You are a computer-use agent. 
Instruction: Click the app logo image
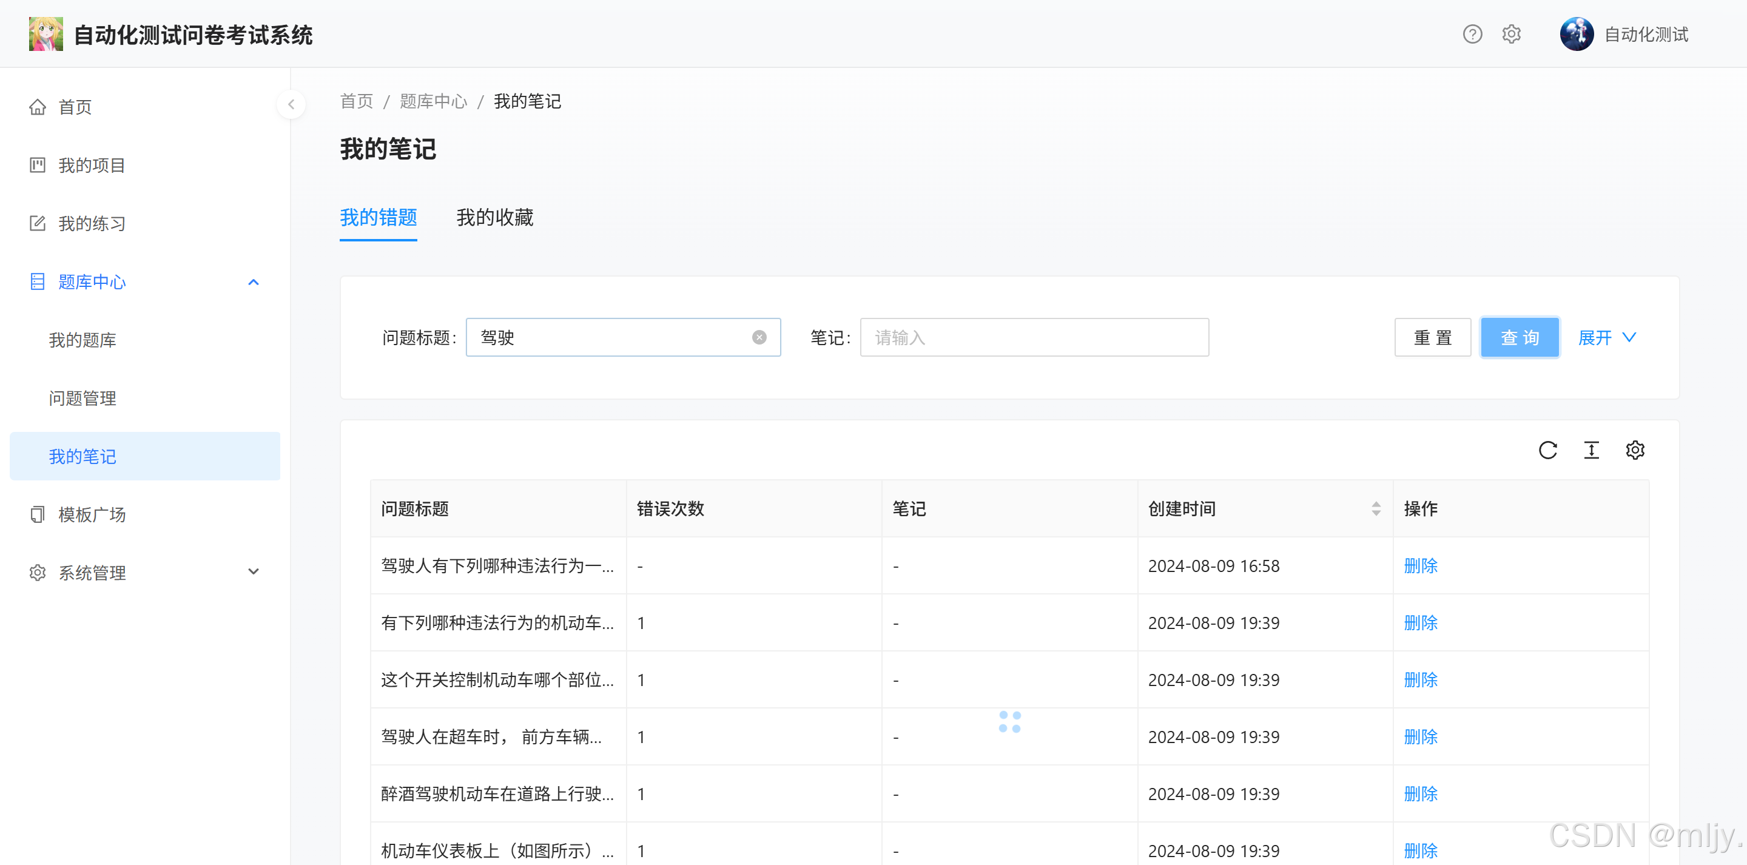point(45,34)
